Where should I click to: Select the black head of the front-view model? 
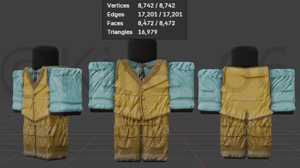[142, 51]
